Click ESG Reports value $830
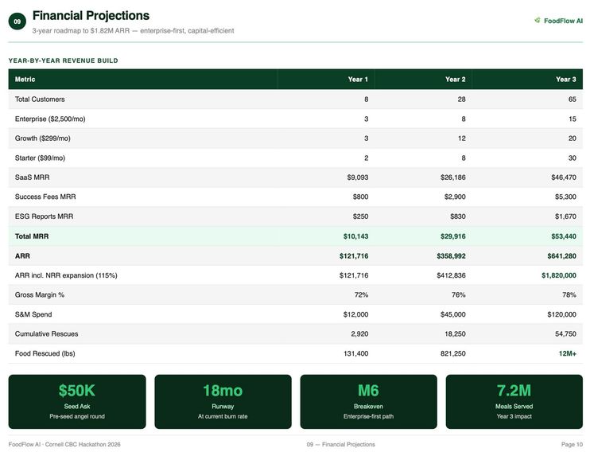 coord(458,216)
